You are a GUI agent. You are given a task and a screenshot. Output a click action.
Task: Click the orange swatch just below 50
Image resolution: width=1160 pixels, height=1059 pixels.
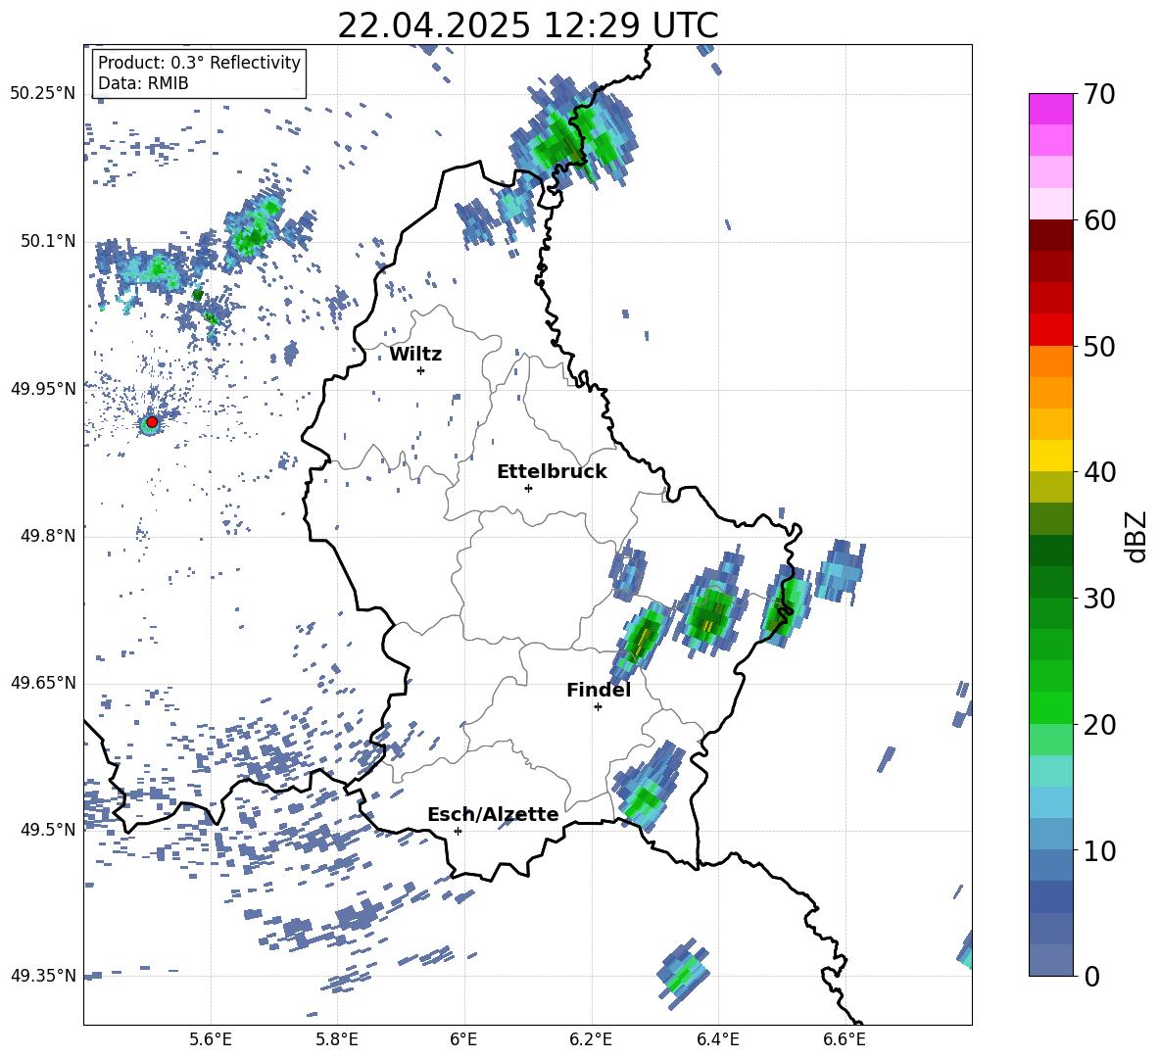(1050, 361)
